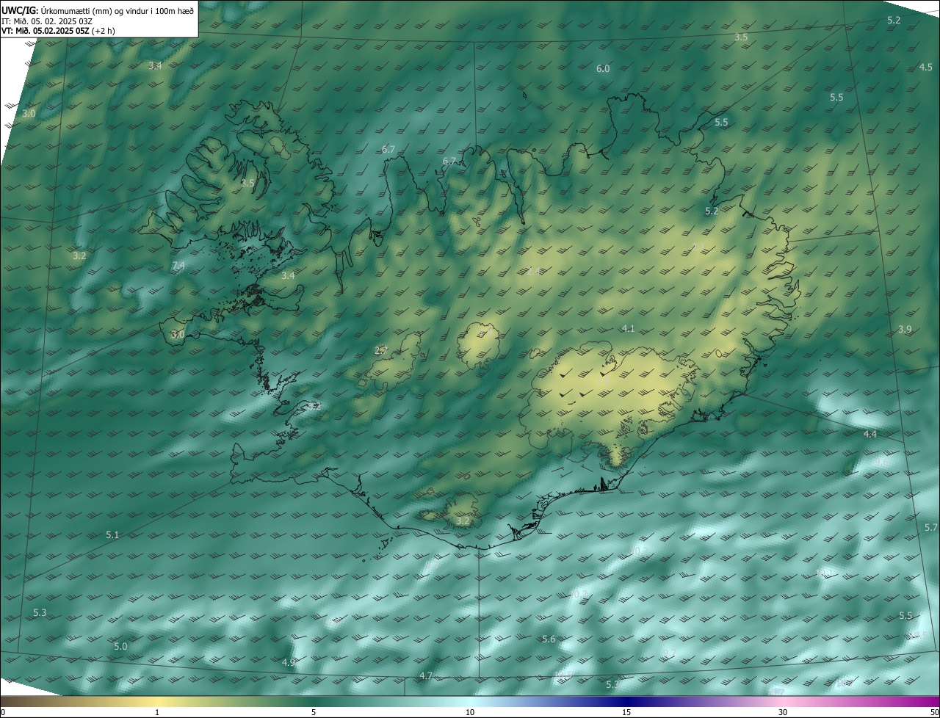Click the 4.4 value southeast of Iceland
Image resolution: width=940 pixels, height=718 pixels.
[x=870, y=435]
